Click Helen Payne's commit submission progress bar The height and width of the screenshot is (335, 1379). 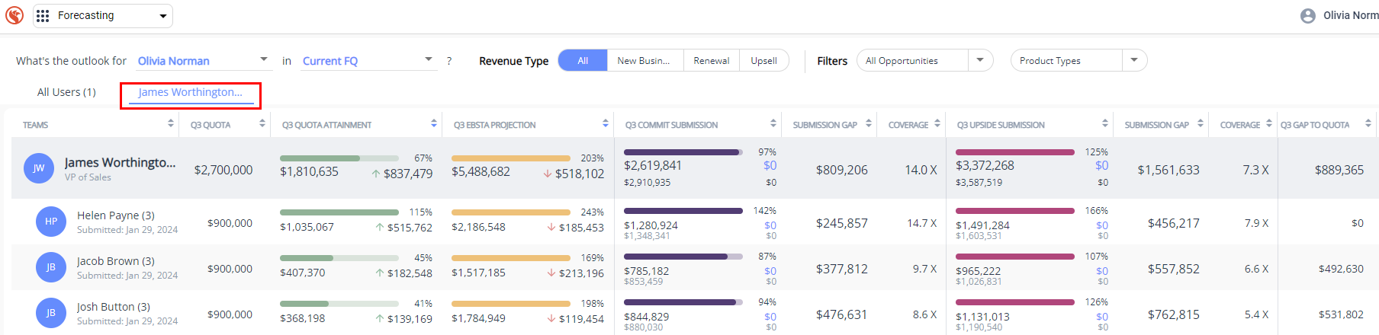[683, 211]
